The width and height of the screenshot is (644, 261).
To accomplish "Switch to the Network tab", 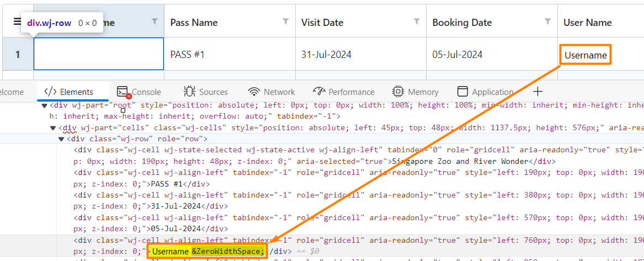I will [272, 92].
